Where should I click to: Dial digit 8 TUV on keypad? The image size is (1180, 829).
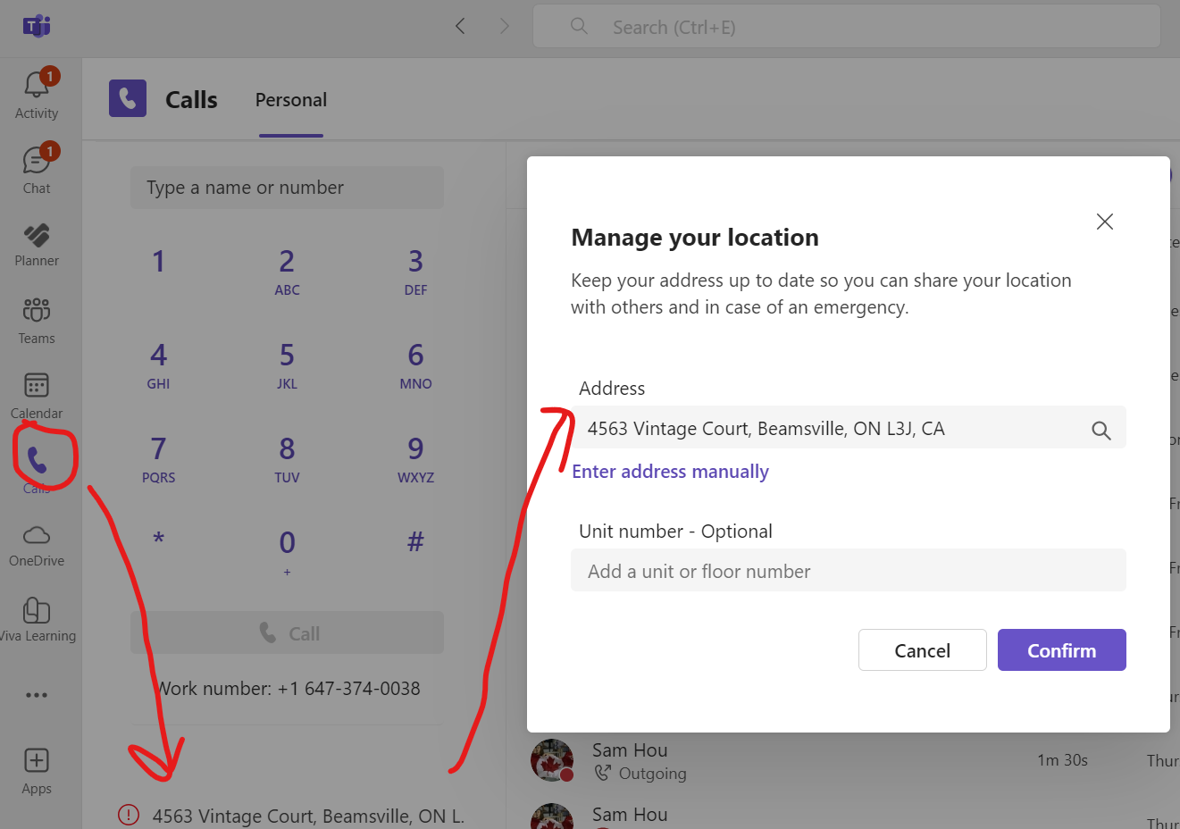click(287, 458)
